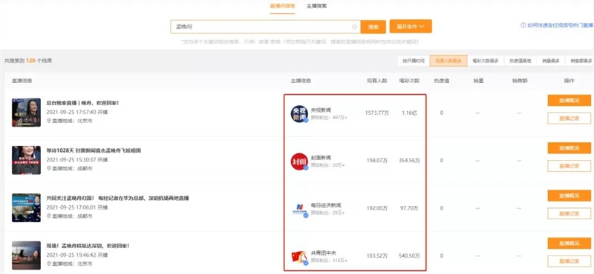594x274 pixels.
Task: Click the location pin icon in the 现场！孟晚舟将抵达深圳 row
Action: (49, 264)
